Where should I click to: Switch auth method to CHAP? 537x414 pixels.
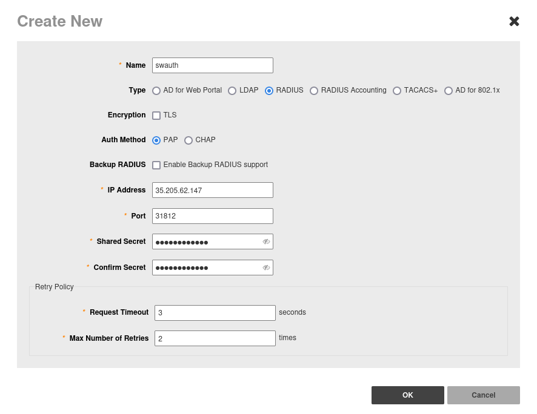point(188,140)
